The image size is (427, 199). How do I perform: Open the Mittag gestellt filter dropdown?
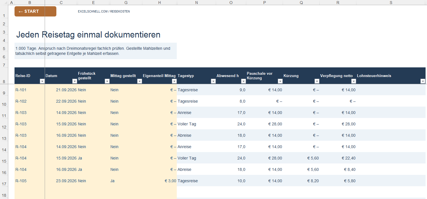[139, 81]
